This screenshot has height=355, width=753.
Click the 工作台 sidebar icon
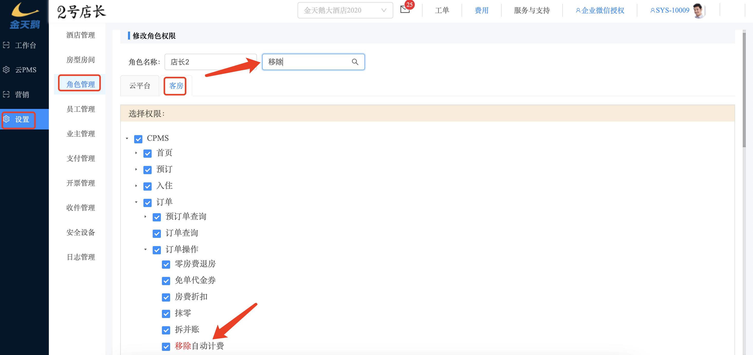pyautogui.click(x=6, y=45)
